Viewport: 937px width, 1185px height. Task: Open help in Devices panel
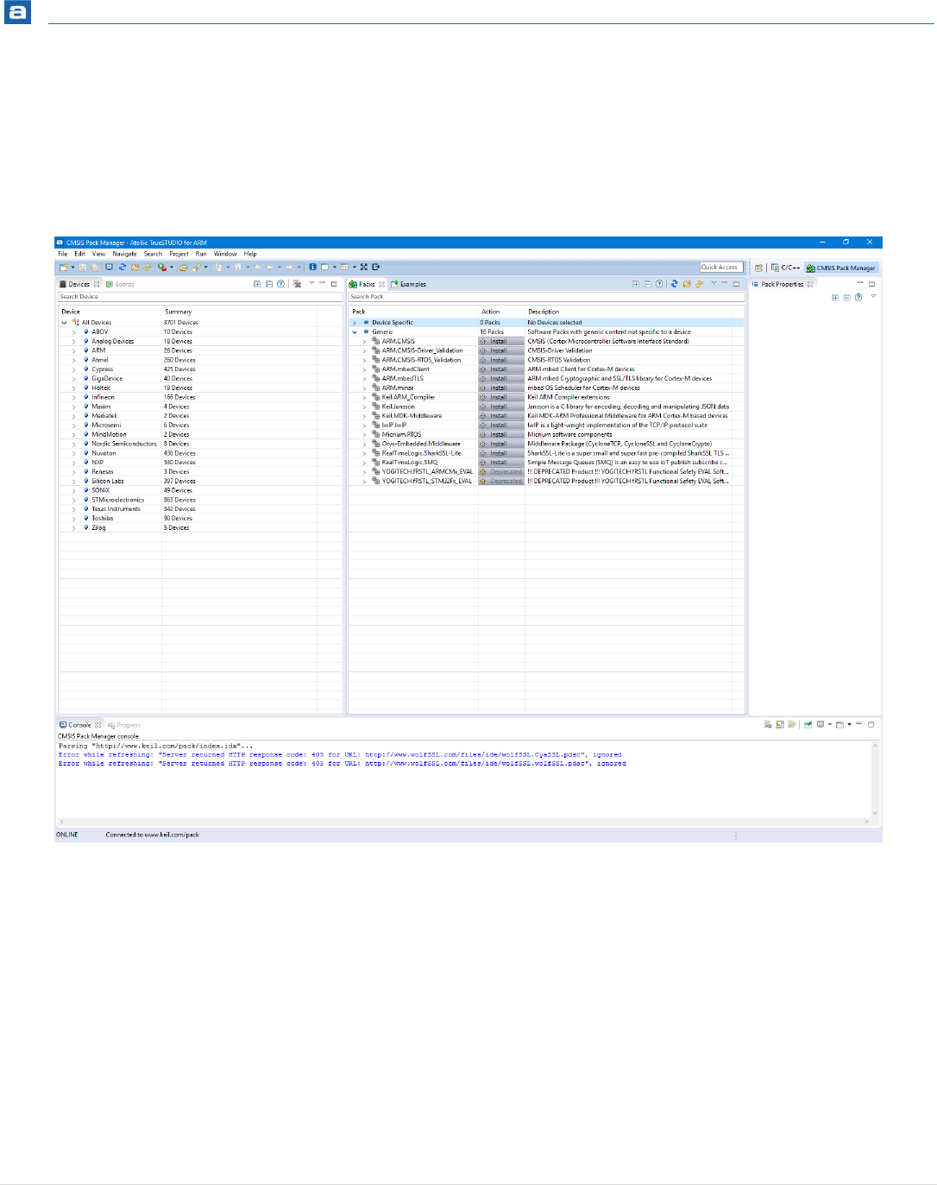pos(280,284)
